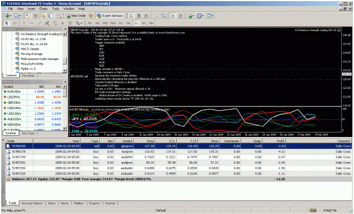
Task: Toggle the Expert Advisors button
Action: [110, 16]
